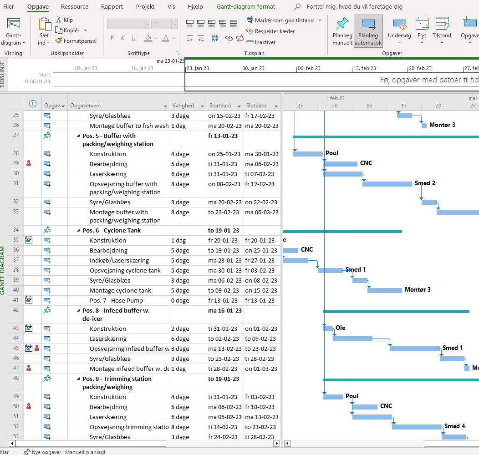Select the Laserskæring task in row 44
The height and width of the screenshot is (455, 479).
click(108, 339)
